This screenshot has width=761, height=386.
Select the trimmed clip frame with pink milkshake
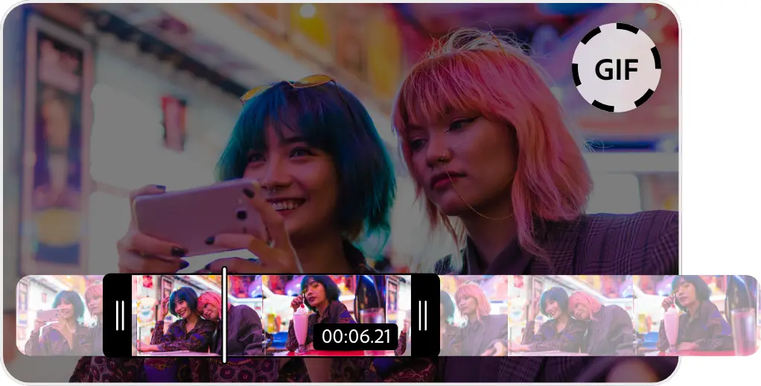point(337,315)
